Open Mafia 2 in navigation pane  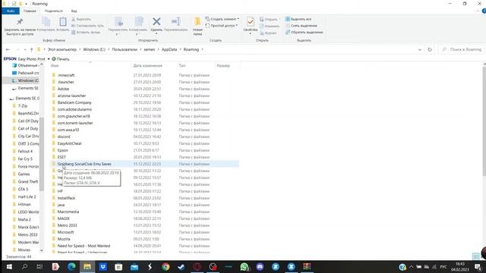[x=24, y=219]
